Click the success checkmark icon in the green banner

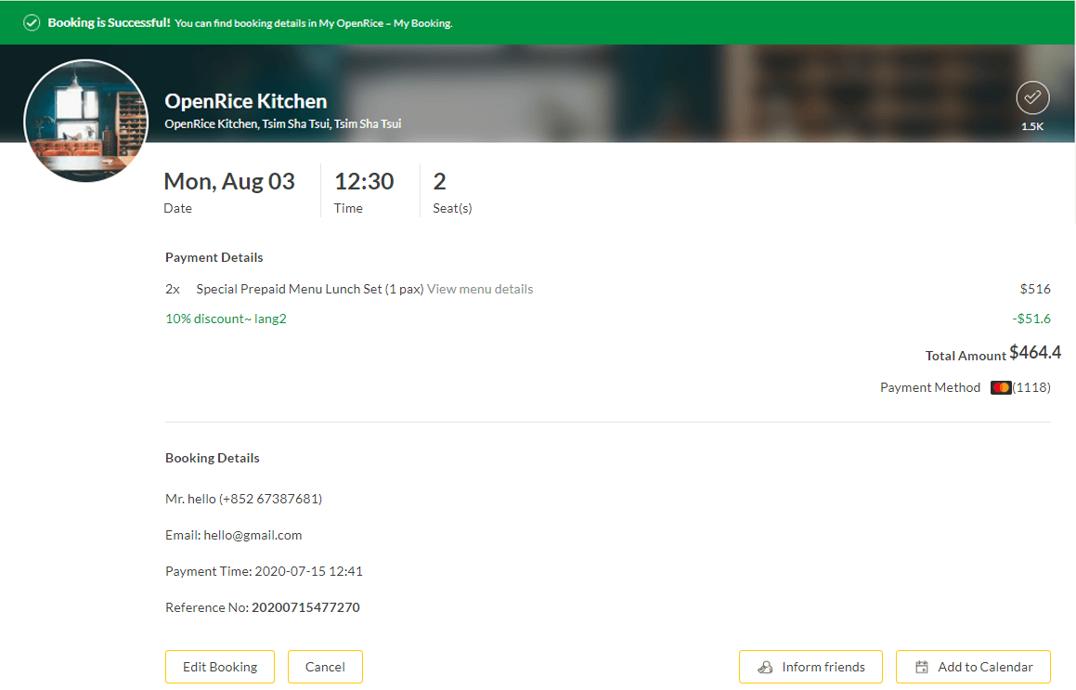click(32, 22)
